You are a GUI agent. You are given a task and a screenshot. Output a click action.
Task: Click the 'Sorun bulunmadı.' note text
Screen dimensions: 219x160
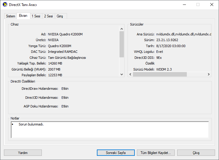pos(31,124)
